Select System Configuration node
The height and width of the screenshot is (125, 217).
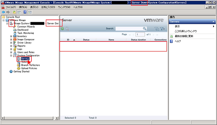(28, 56)
